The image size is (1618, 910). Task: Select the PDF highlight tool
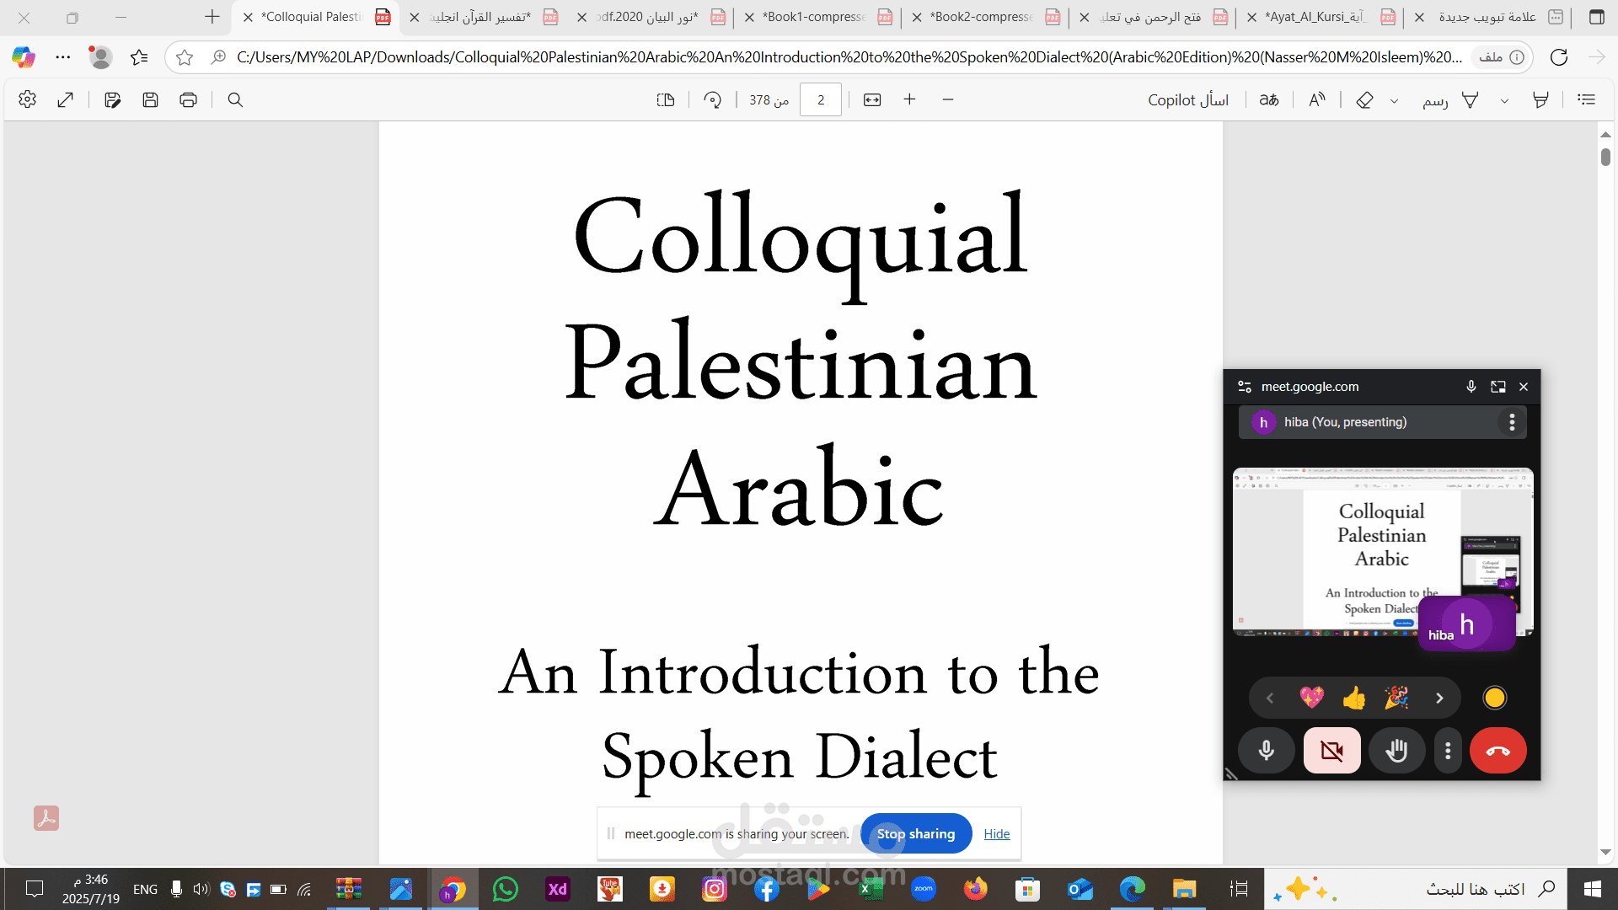coord(1540,99)
